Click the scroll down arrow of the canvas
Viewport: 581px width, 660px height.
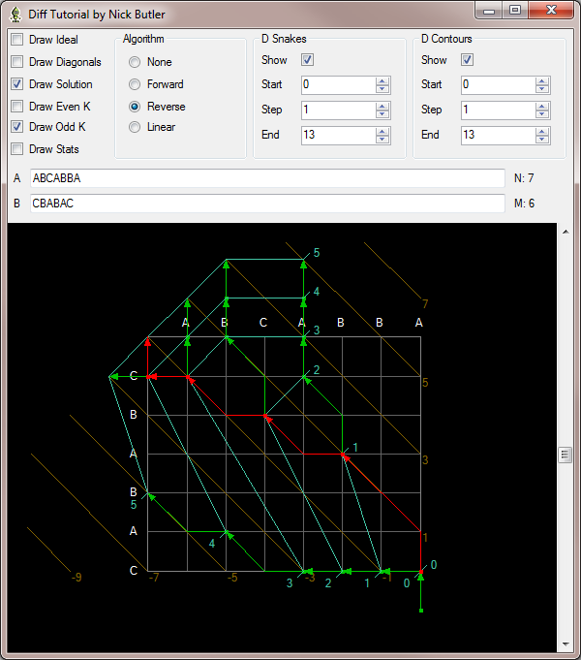pyautogui.click(x=566, y=644)
